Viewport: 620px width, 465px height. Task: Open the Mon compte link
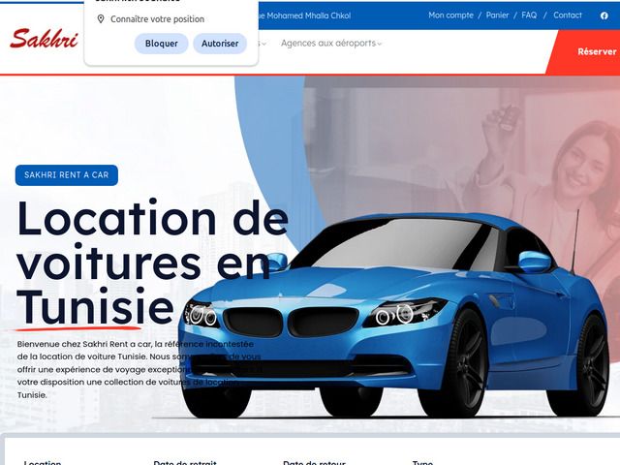(x=450, y=15)
